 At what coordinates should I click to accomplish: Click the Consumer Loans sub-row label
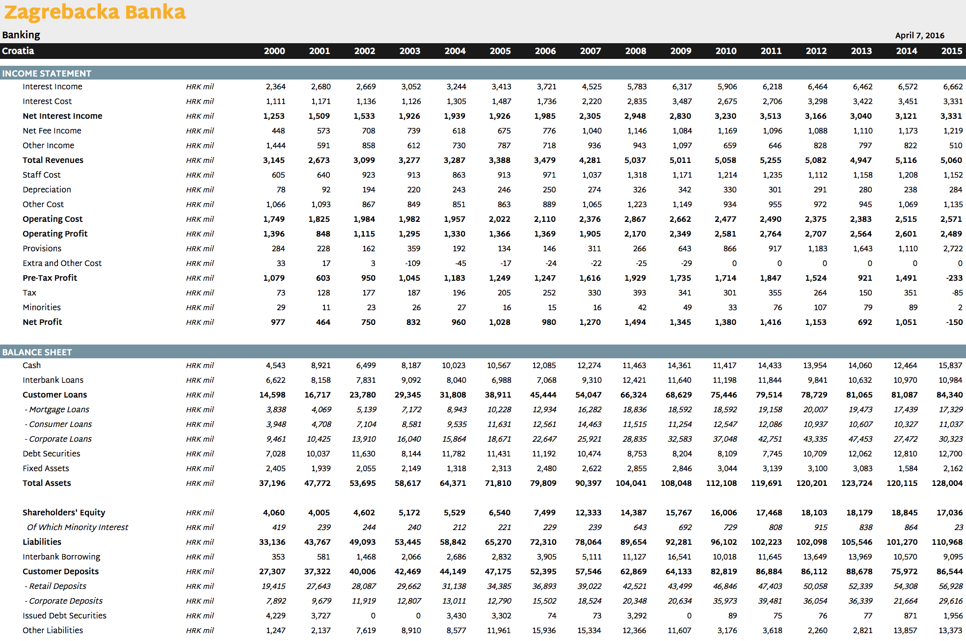pos(58,425)
